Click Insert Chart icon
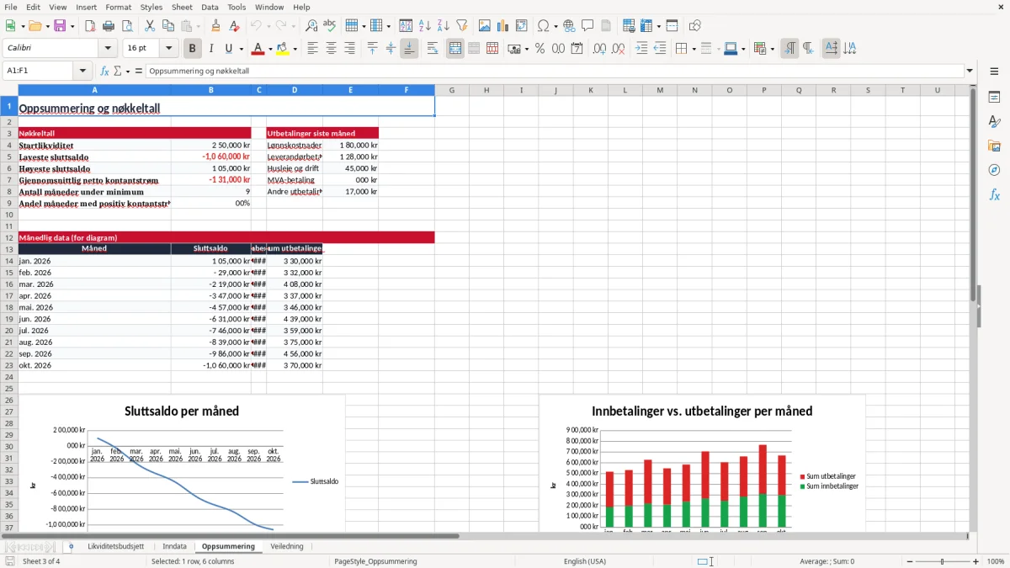Image resolution: width=1010 pixels, height=568 pixels. pos(503,26)
